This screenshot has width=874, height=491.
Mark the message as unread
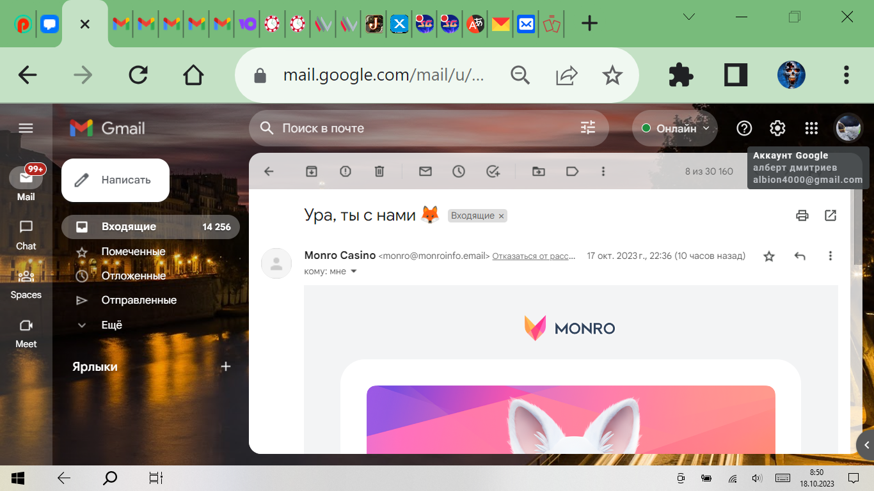(425, 171)
